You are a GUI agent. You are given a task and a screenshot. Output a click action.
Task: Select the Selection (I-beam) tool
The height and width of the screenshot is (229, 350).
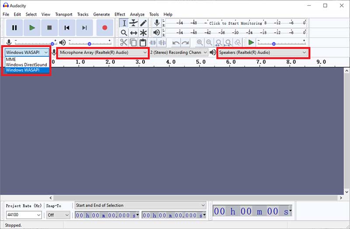coord(124,23)
